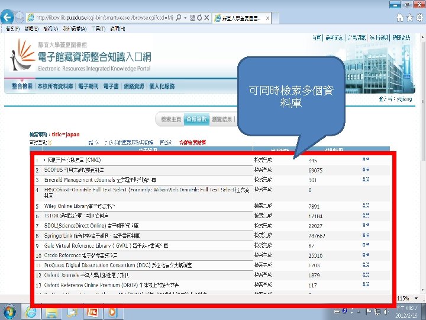Click the SDOL(ScienceDirect Online) row name
The image size is (426, 320).
91,226
